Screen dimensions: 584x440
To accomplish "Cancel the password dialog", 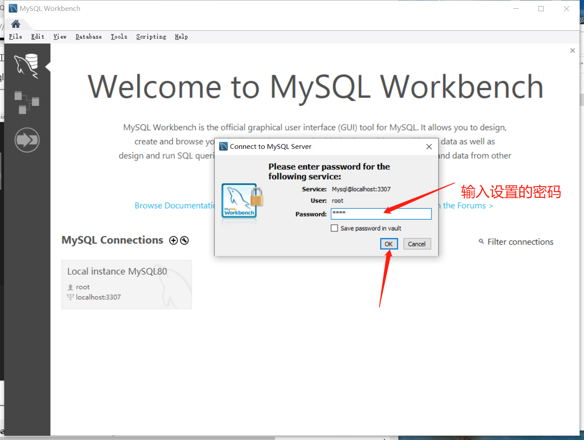I will (x=417, y=244).
